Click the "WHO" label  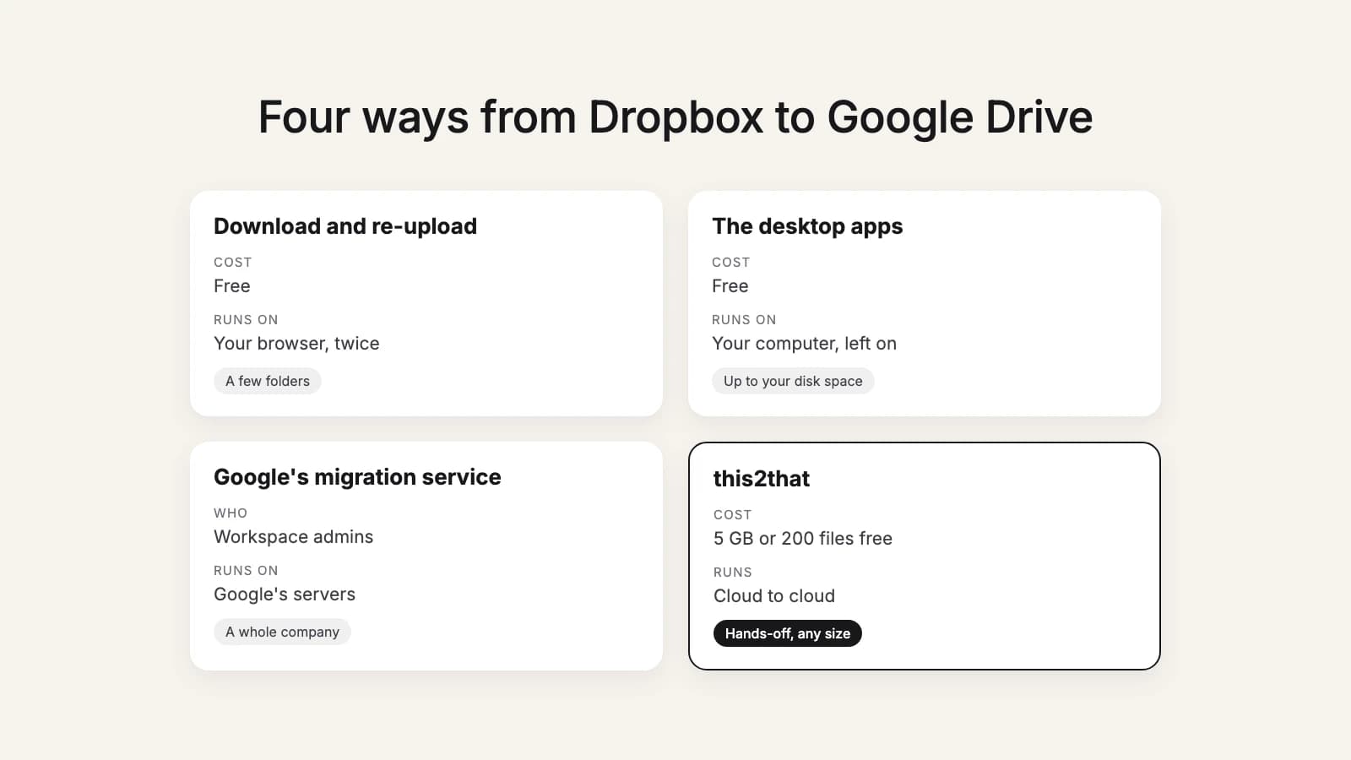(231, 513)
